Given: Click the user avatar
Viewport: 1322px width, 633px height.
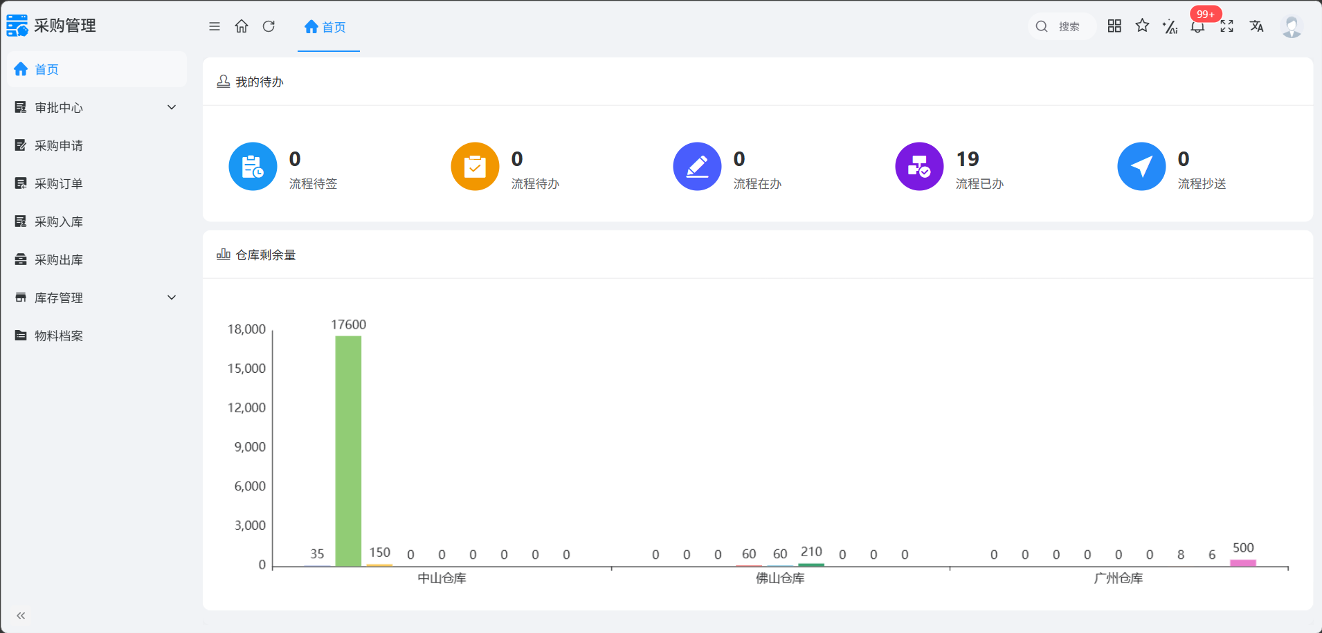Looking at the screenshot, I should click(1292, 26).
